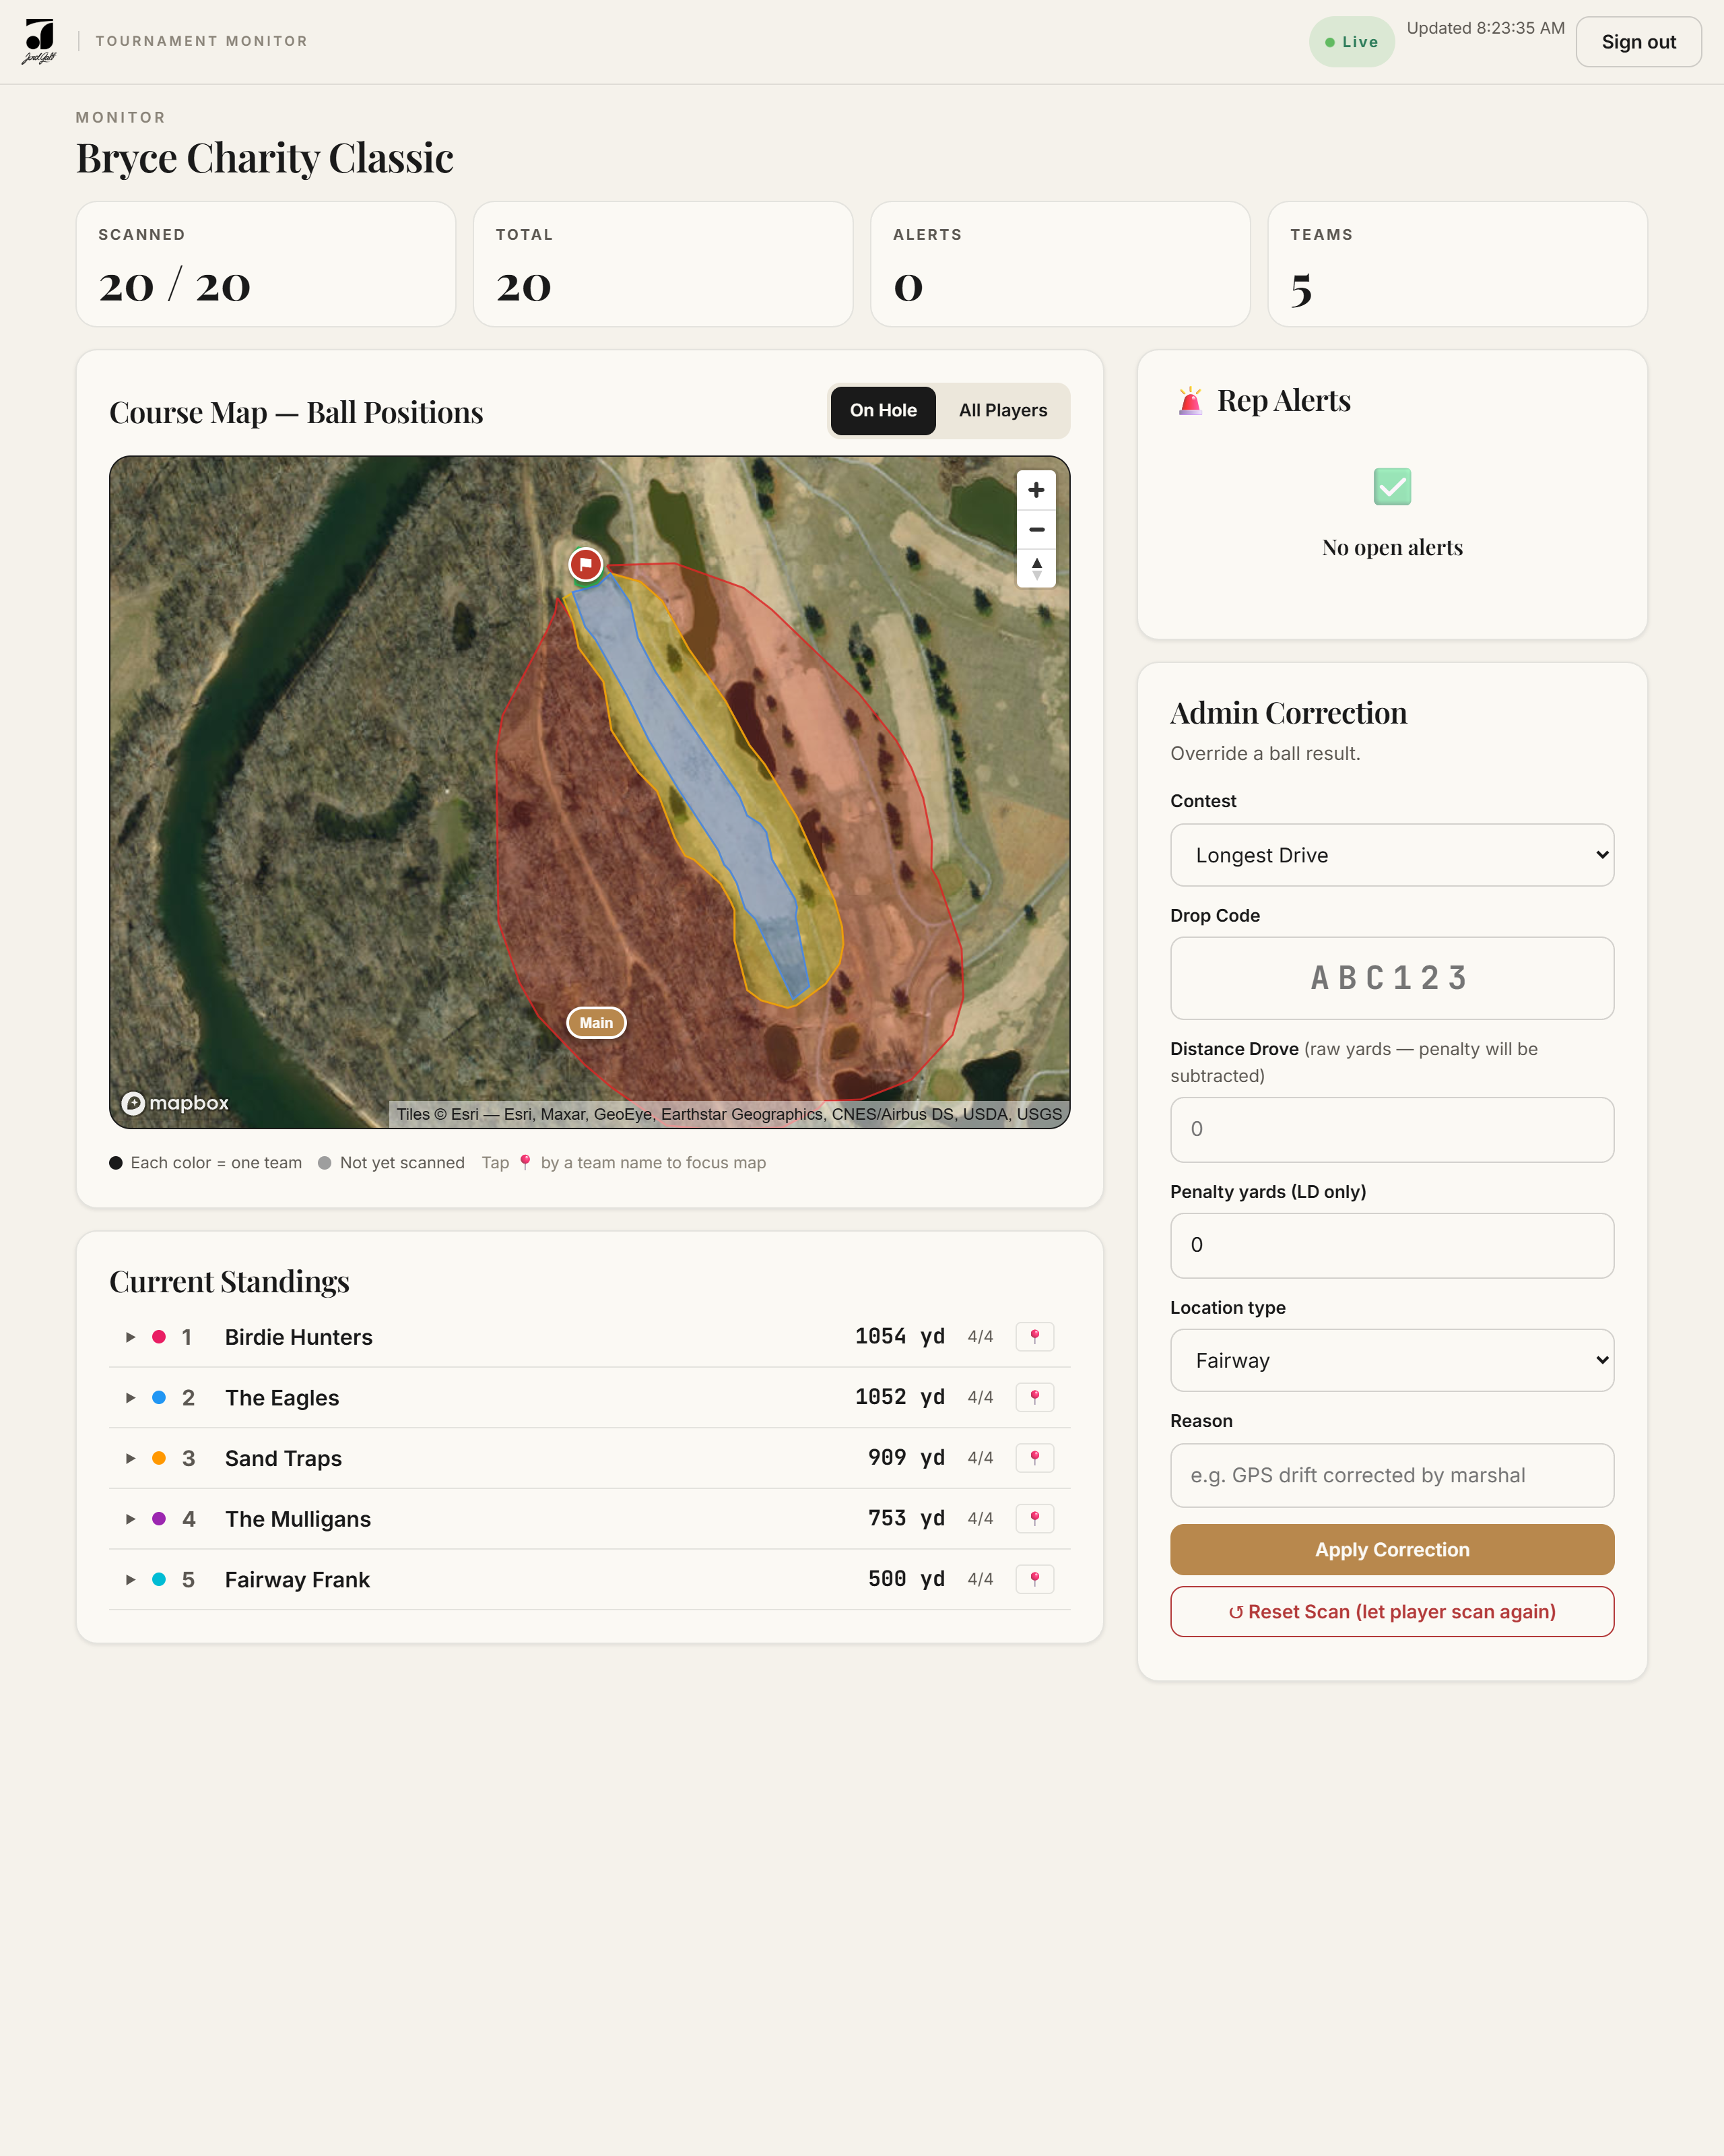
Task: Click the 909 yd score value
Action: (906, 1458)
